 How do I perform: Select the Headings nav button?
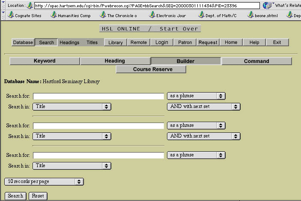tap(69, 42)
